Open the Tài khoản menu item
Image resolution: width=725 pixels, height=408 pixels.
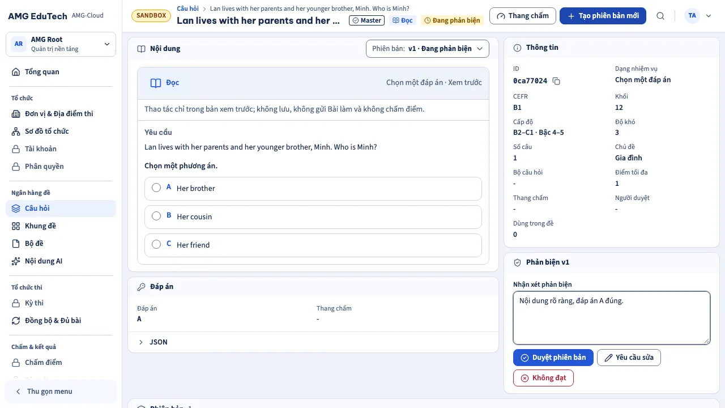61,149
